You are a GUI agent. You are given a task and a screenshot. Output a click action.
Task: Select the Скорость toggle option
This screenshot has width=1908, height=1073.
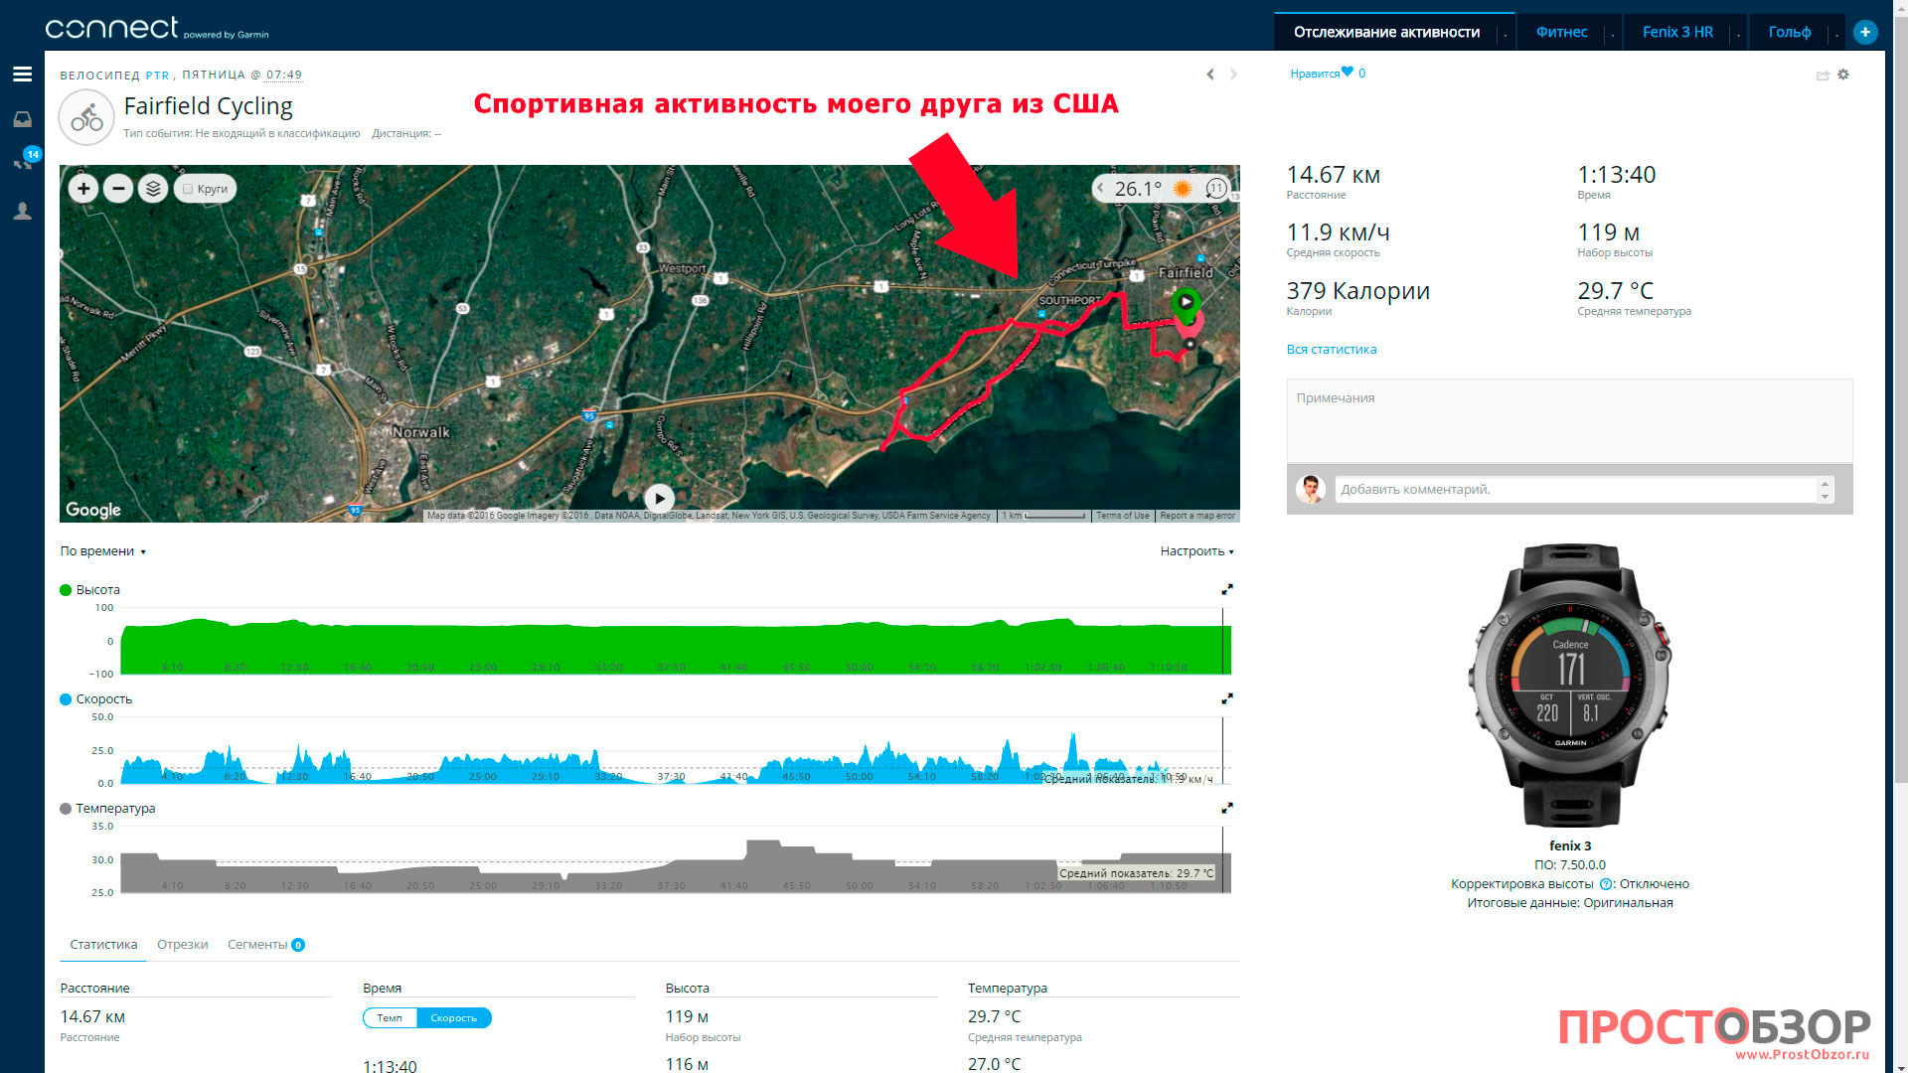pos(454,1017)
